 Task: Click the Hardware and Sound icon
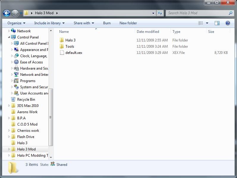click(x=16, y=68)
